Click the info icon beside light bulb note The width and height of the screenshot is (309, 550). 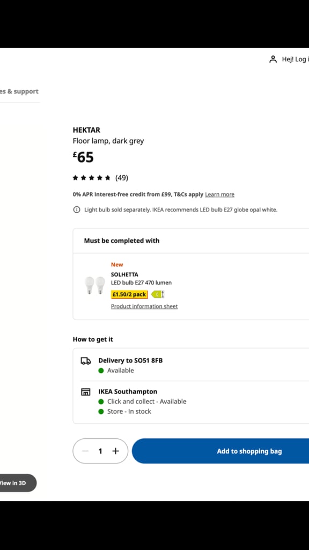tap(76, 210)
